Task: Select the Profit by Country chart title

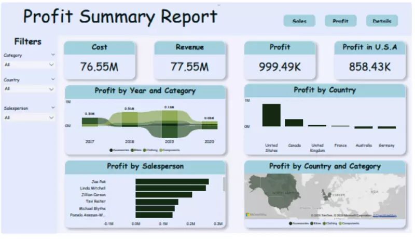Action: (x=325, y=90)
